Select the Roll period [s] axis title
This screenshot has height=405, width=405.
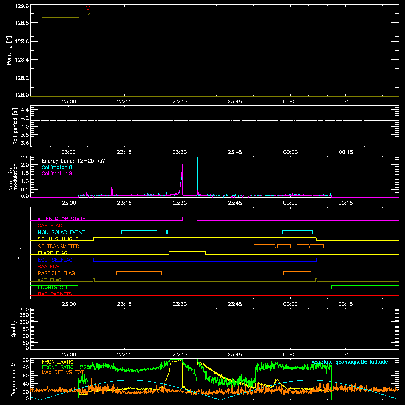tap(15, 126)
